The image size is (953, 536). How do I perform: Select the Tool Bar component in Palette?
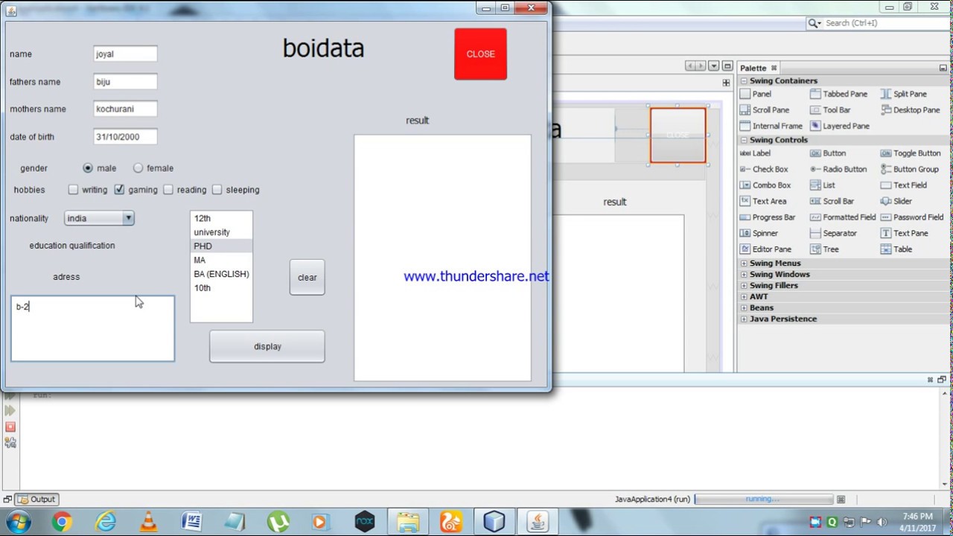pos(830,109)
